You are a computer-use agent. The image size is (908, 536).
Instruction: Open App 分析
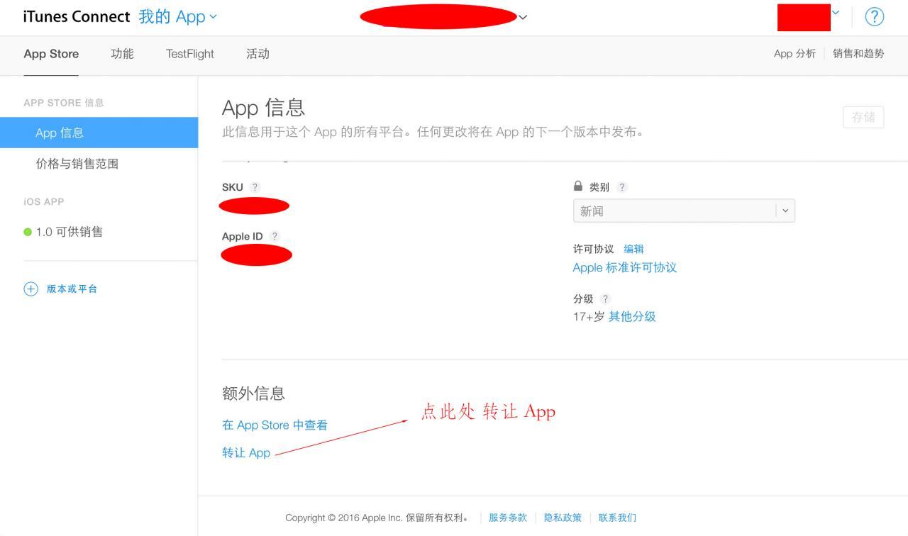794,54
